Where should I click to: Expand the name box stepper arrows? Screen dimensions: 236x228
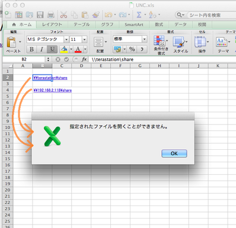48,59
